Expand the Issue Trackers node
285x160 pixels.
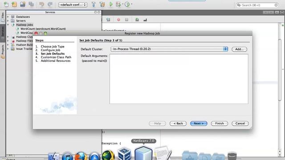[8, 49]
